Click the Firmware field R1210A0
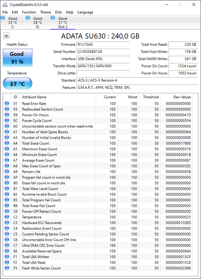Image resolution: width=201 pixels, height=279 pixels. 103,45
